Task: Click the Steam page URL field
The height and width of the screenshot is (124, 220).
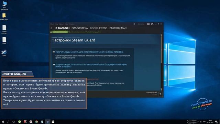Action: click(85, 32)
